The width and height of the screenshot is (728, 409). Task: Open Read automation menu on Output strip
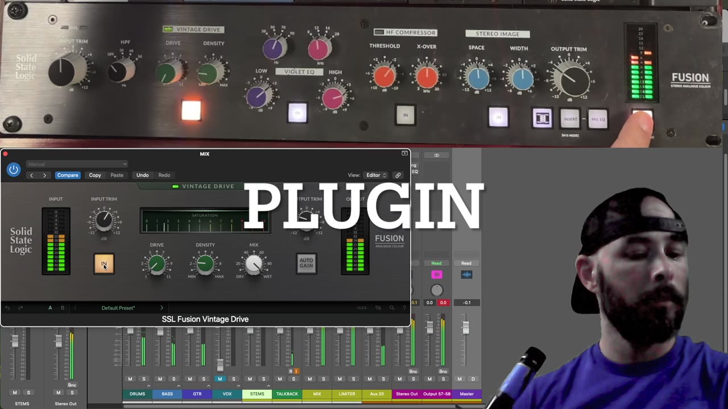point(436,263)
